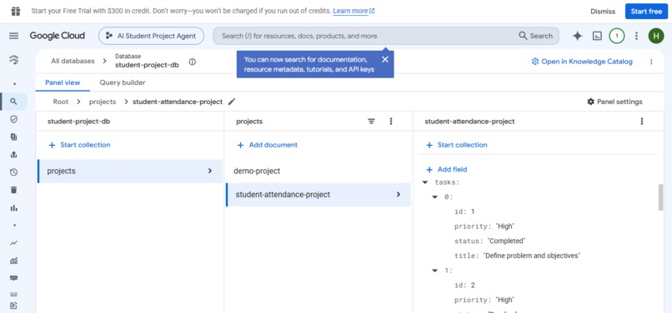Click the Firestore logo in sidebar
The width and height of the screenshot is (672, 313).
pos(13,60)
